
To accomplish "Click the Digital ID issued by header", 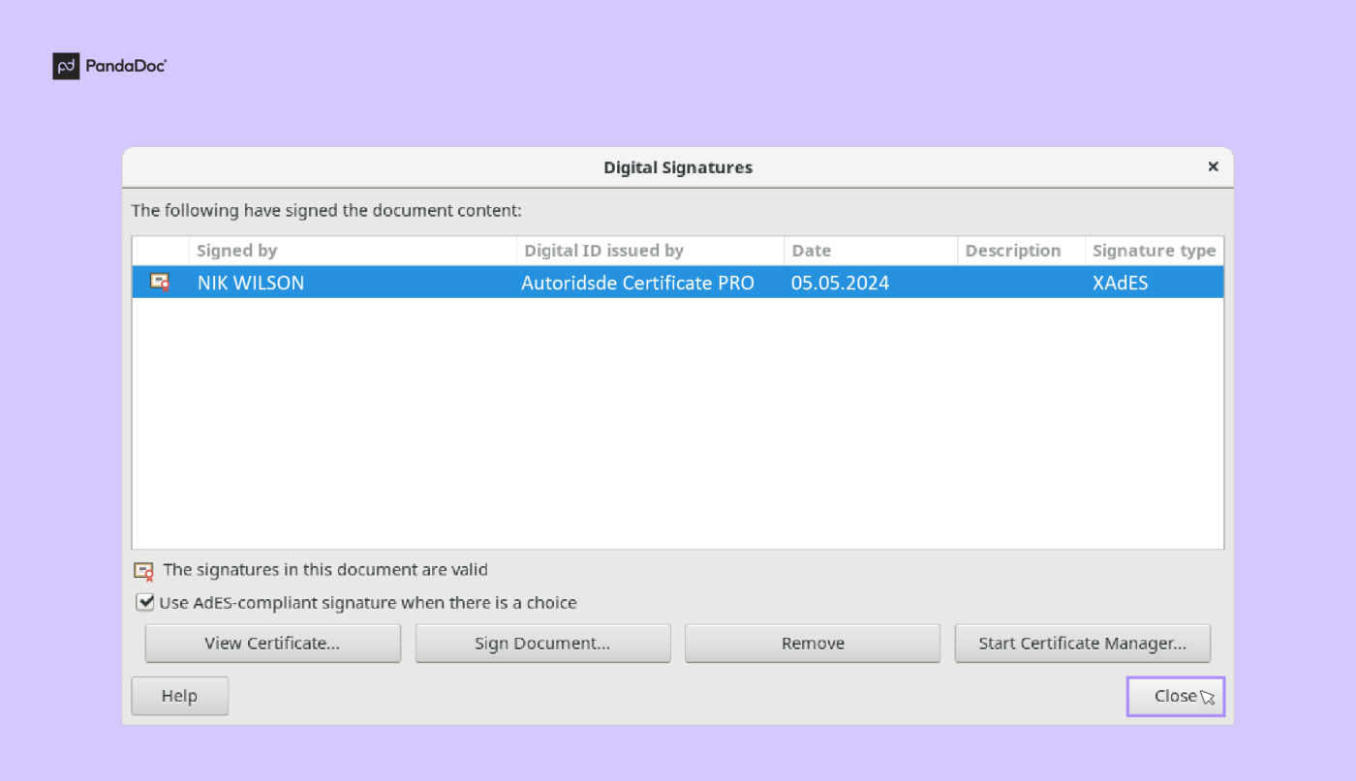I will [650, 251].
